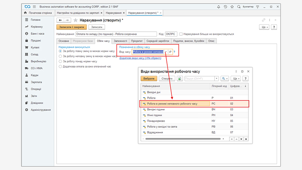Open the Ще dropdown in the dialog
Viewport: 302px width, 170px height.
(236, 79)
